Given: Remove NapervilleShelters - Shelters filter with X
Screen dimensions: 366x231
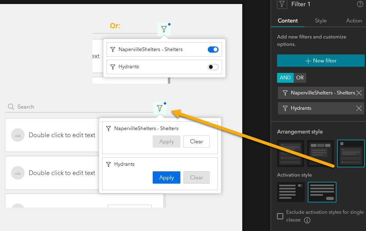Looking at the screenshot, I should tap(359, 93).
